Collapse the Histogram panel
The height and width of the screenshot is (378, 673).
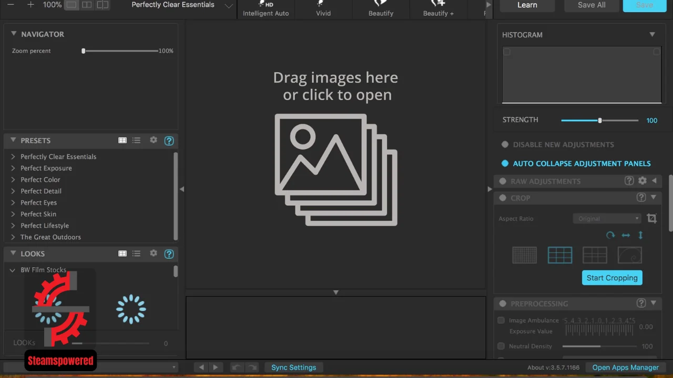click(x=652, y=35)
